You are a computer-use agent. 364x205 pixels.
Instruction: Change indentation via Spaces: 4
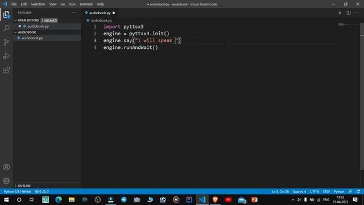tap(299, 191)
